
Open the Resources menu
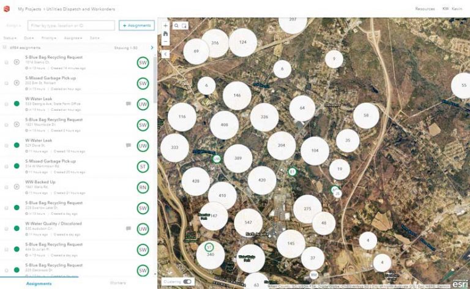tap(425, 9)
